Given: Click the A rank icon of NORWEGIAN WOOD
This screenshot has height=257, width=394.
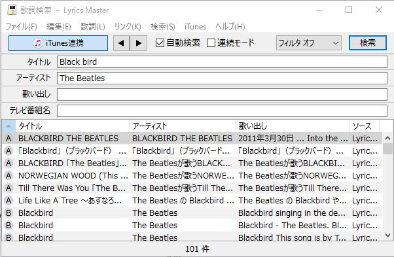Looking at the screenshot, I should click(9, 176).
